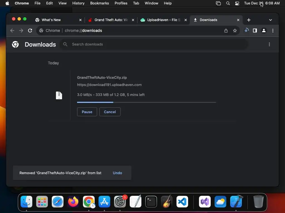Click the date and time in menu bar
The width and height of the screenshot is (285, 213).
262,3
